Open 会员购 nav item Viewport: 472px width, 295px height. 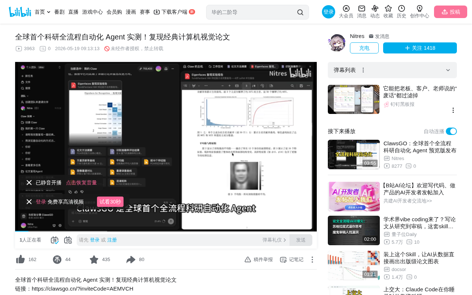coord(114,12)
